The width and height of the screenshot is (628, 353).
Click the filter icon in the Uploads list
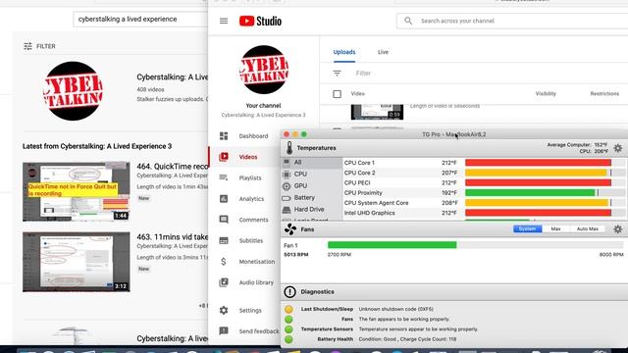point(337,74)
